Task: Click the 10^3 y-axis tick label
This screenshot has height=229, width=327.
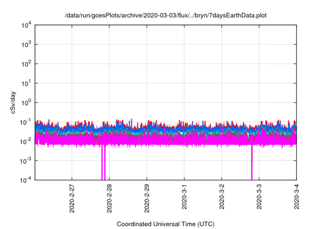Action: tap(27, 44)
